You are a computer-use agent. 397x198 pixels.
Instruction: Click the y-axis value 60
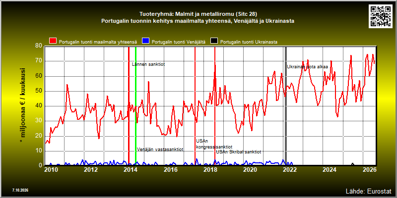[39, 76]
